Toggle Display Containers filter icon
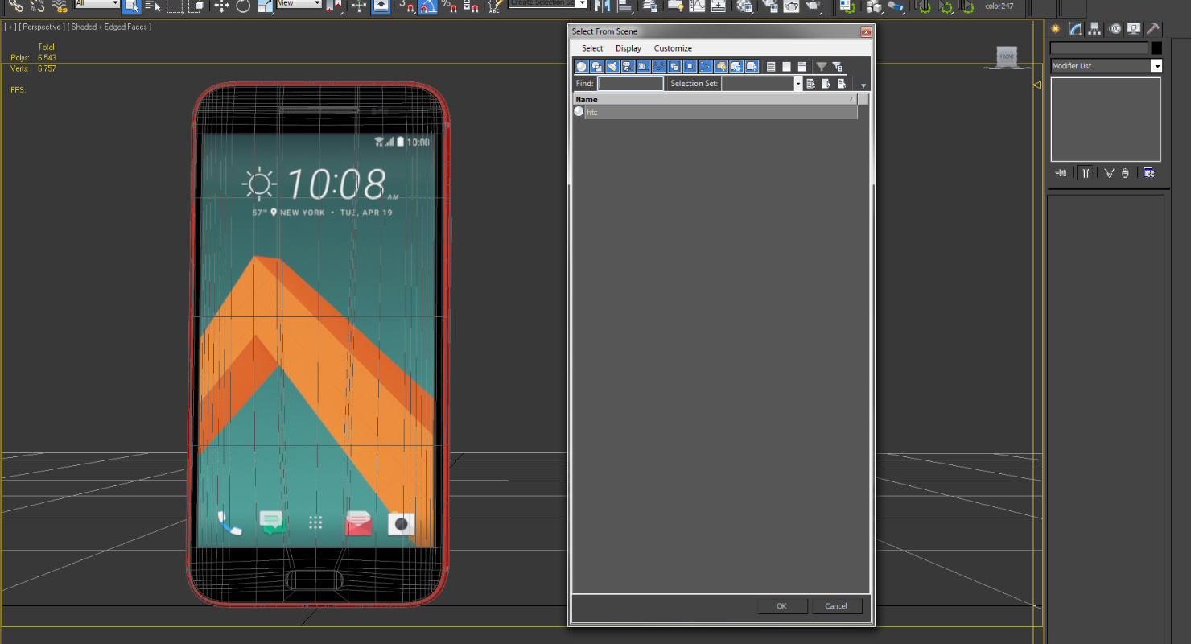Screen dimensions: 1191x644 pyautogui.click(x=721, y=67)
